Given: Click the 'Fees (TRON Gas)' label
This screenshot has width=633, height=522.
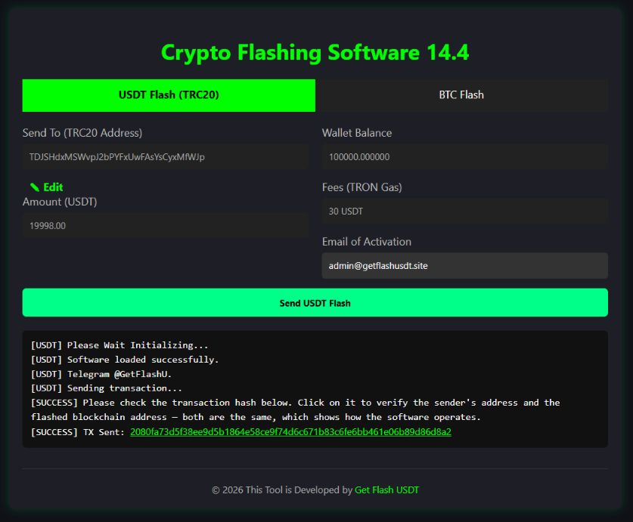Looking at the screenshot, I should click(x=362, y=187).
